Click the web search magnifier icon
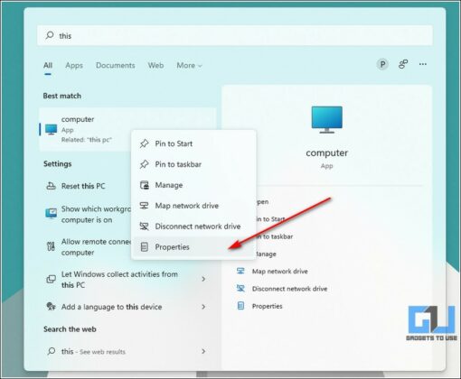461x379 pixels. (52, 351)
